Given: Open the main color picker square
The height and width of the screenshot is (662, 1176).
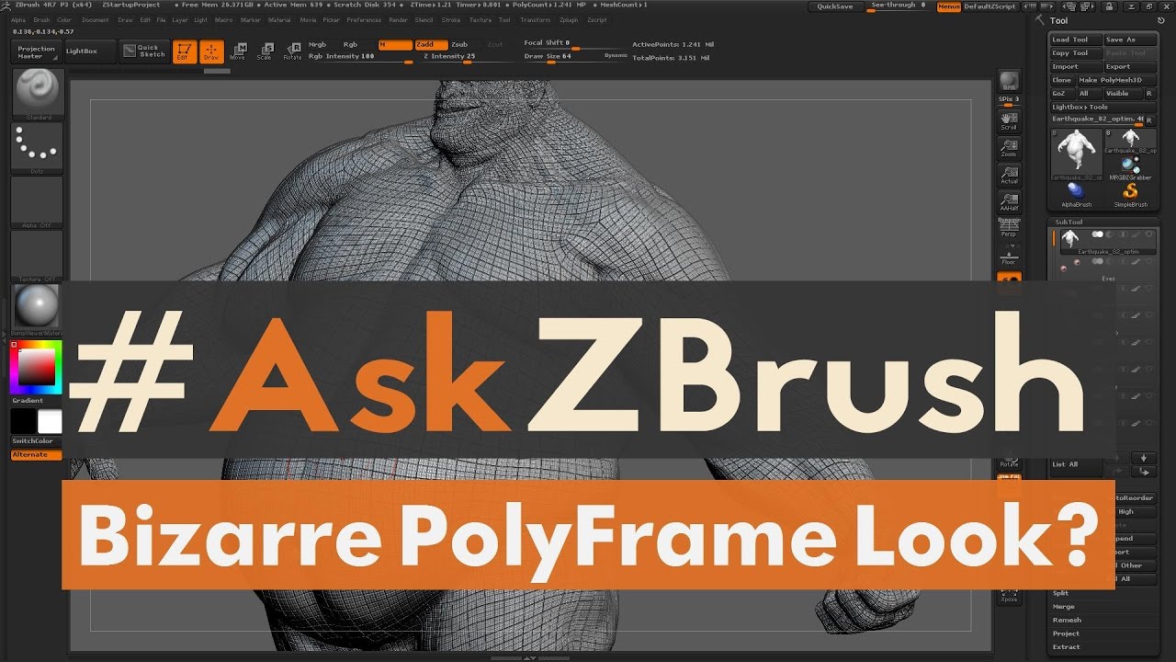Looking at the screenshot, I should (x=37, y=367).
